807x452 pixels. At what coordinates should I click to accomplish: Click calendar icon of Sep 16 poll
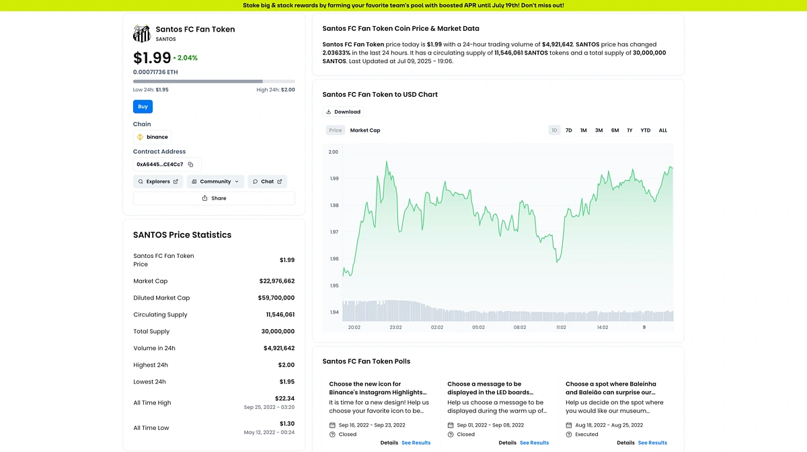point(333,425)
